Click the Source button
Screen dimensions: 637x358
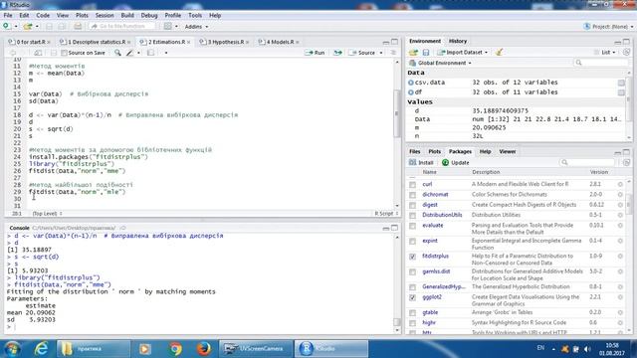pos(362,53)
